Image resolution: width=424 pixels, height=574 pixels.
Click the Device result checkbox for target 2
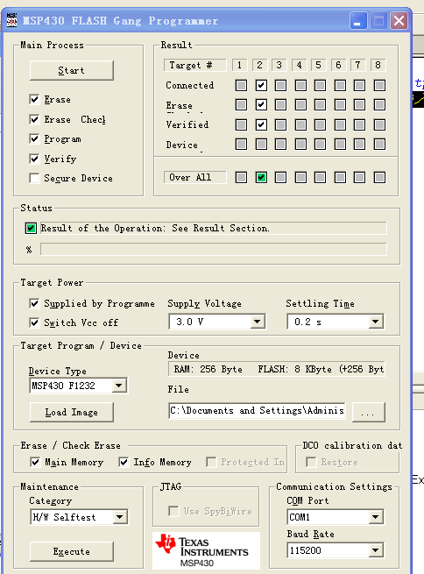tap(261, 145)
